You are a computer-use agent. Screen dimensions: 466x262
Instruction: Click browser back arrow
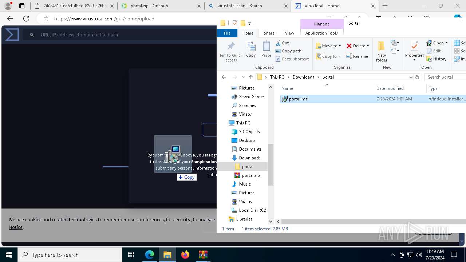(10, 19)
